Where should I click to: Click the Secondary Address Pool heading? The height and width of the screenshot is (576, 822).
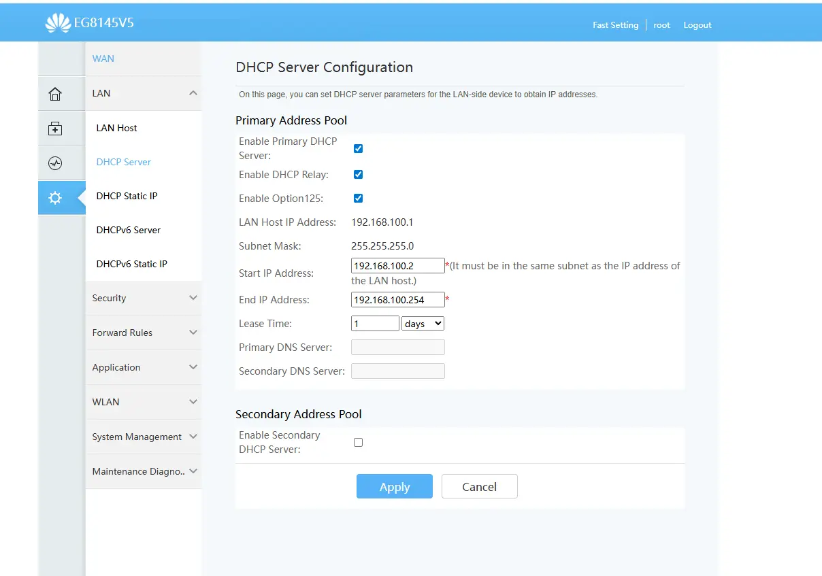click(299, 414)
